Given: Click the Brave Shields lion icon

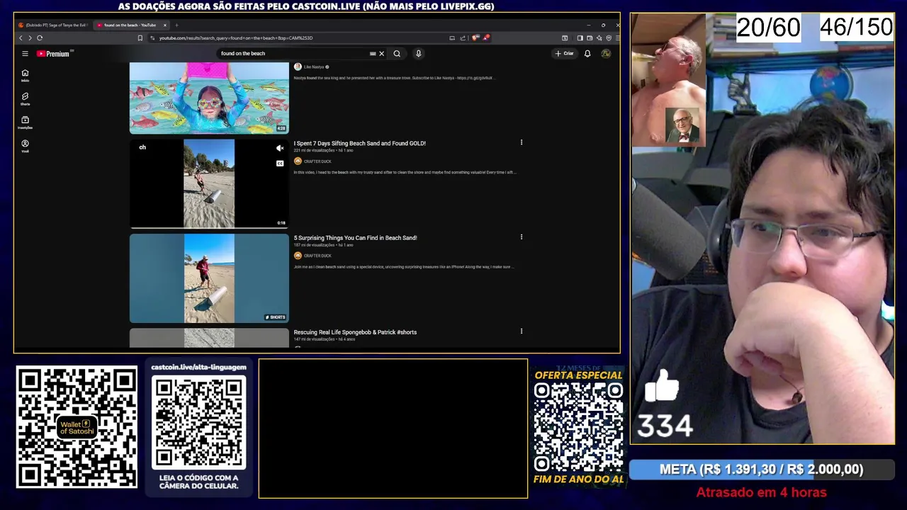Looking at the screenshot, I should click(x=476, y=38).
